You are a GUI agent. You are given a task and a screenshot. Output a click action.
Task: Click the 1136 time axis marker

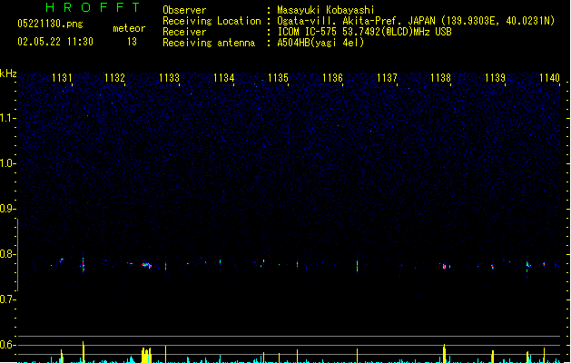(332, 78)
